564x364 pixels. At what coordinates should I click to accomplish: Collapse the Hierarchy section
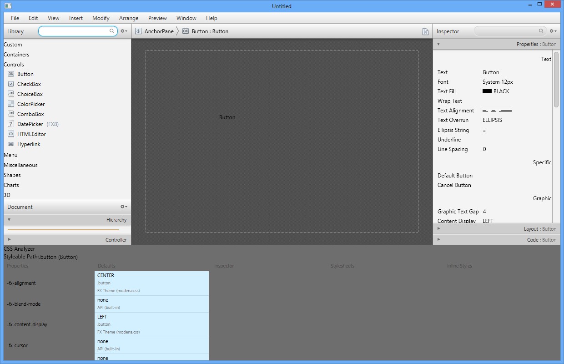click(9, 220)
